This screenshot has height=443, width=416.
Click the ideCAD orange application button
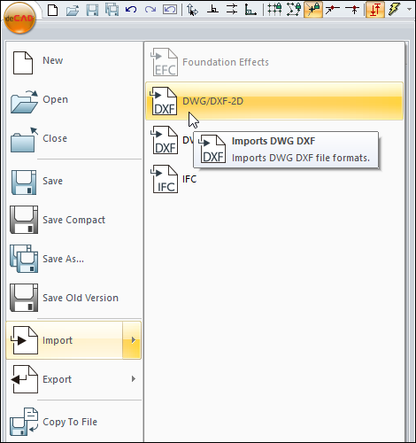(19, 18)
